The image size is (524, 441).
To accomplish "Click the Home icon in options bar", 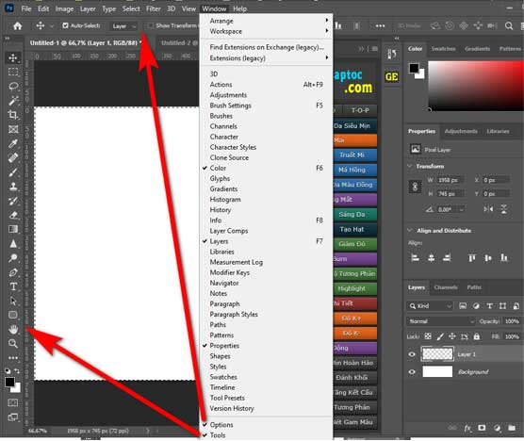I will 17,25.
